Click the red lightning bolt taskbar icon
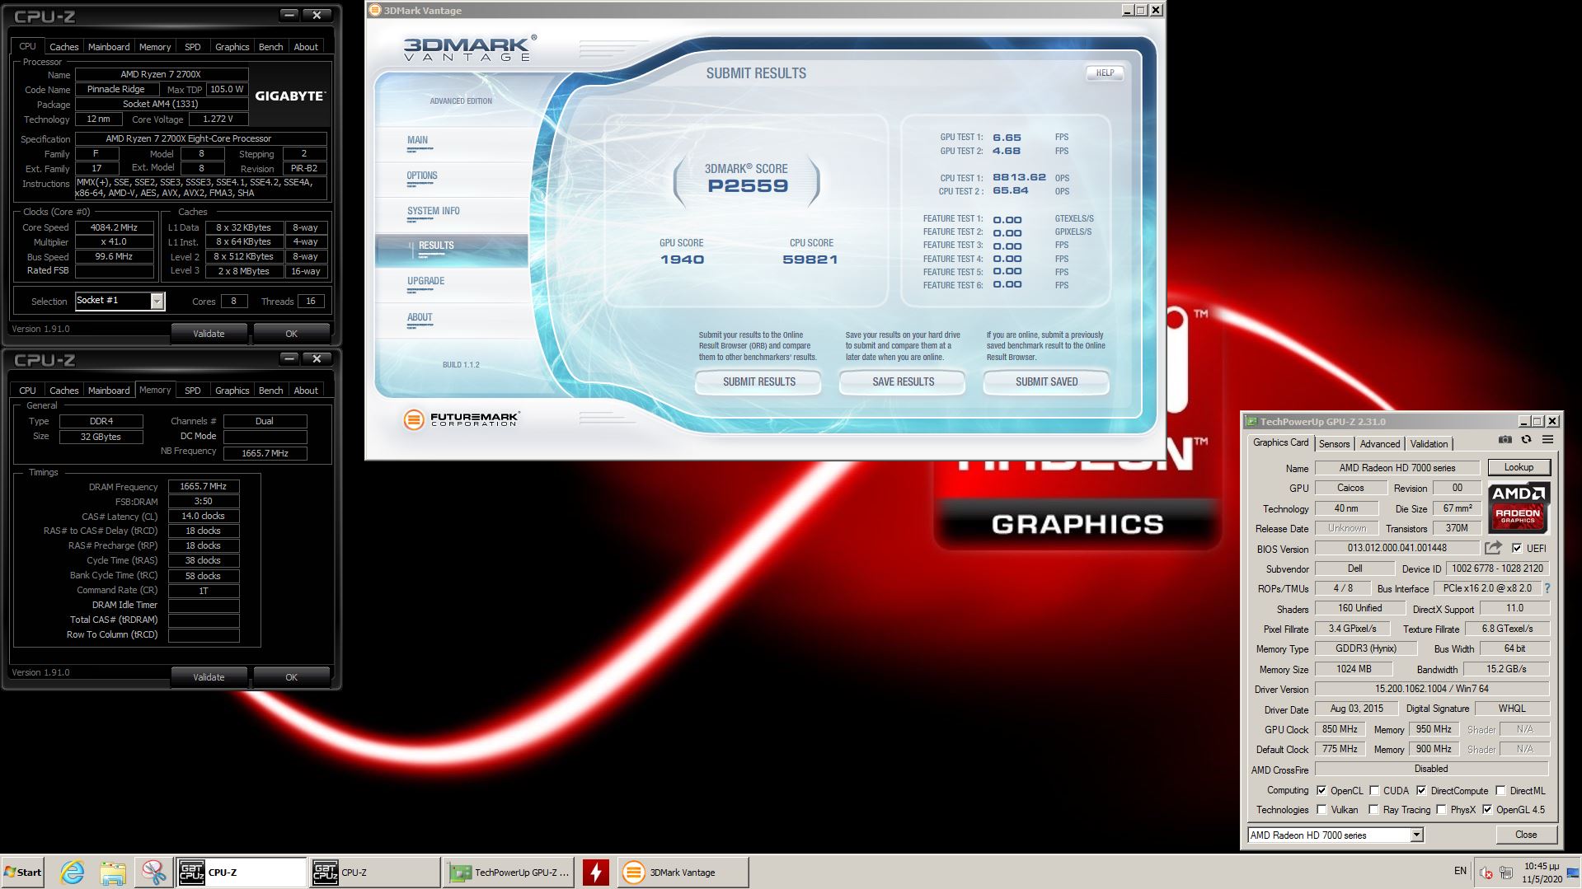 click(595, 873)
